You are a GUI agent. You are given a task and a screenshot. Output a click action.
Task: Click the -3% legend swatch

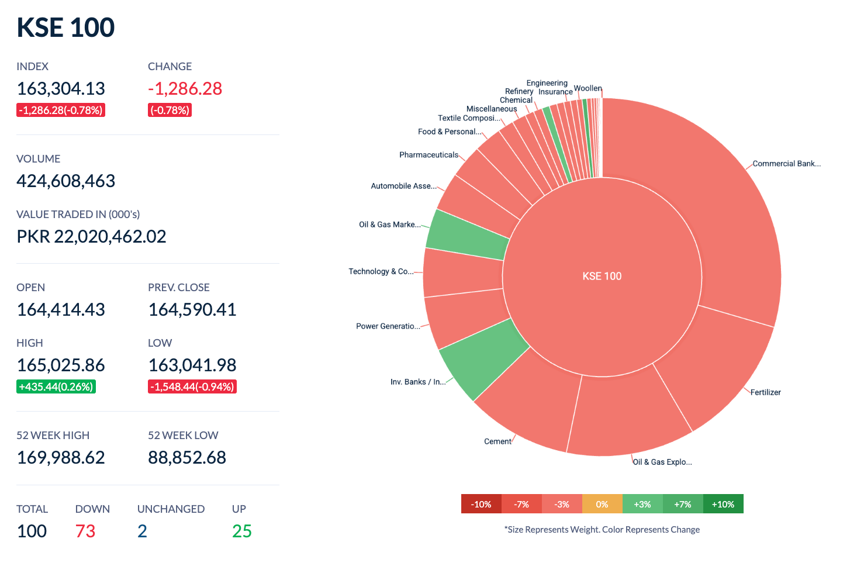coord(562,504)
